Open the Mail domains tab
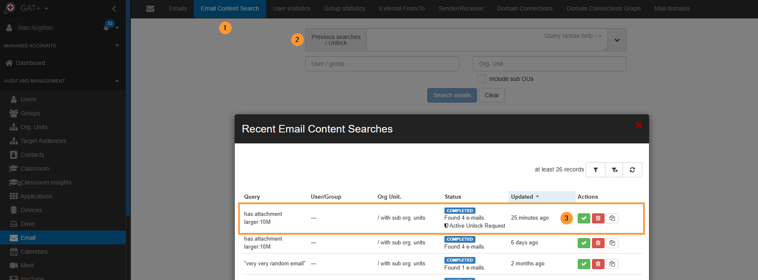This screenshot has height=280, width=758. [x=672, y=8]
